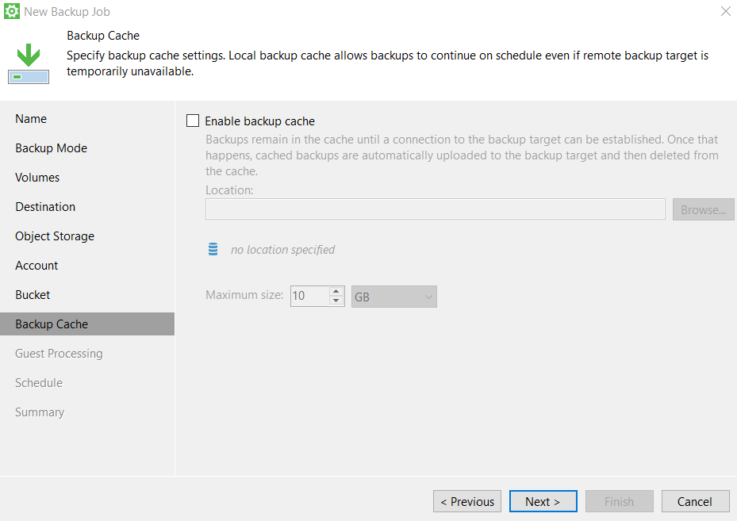Screen dimensions: 737x521
Task: Click the blue database storage icon
Action: coord(213,250)
